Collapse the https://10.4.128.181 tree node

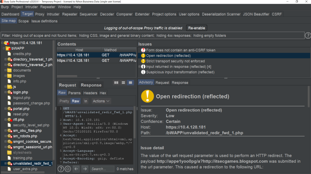point(2,43)
